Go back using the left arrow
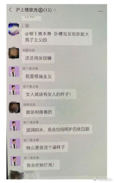This screenshot has width=114, height=183. (x=11, y=10)
